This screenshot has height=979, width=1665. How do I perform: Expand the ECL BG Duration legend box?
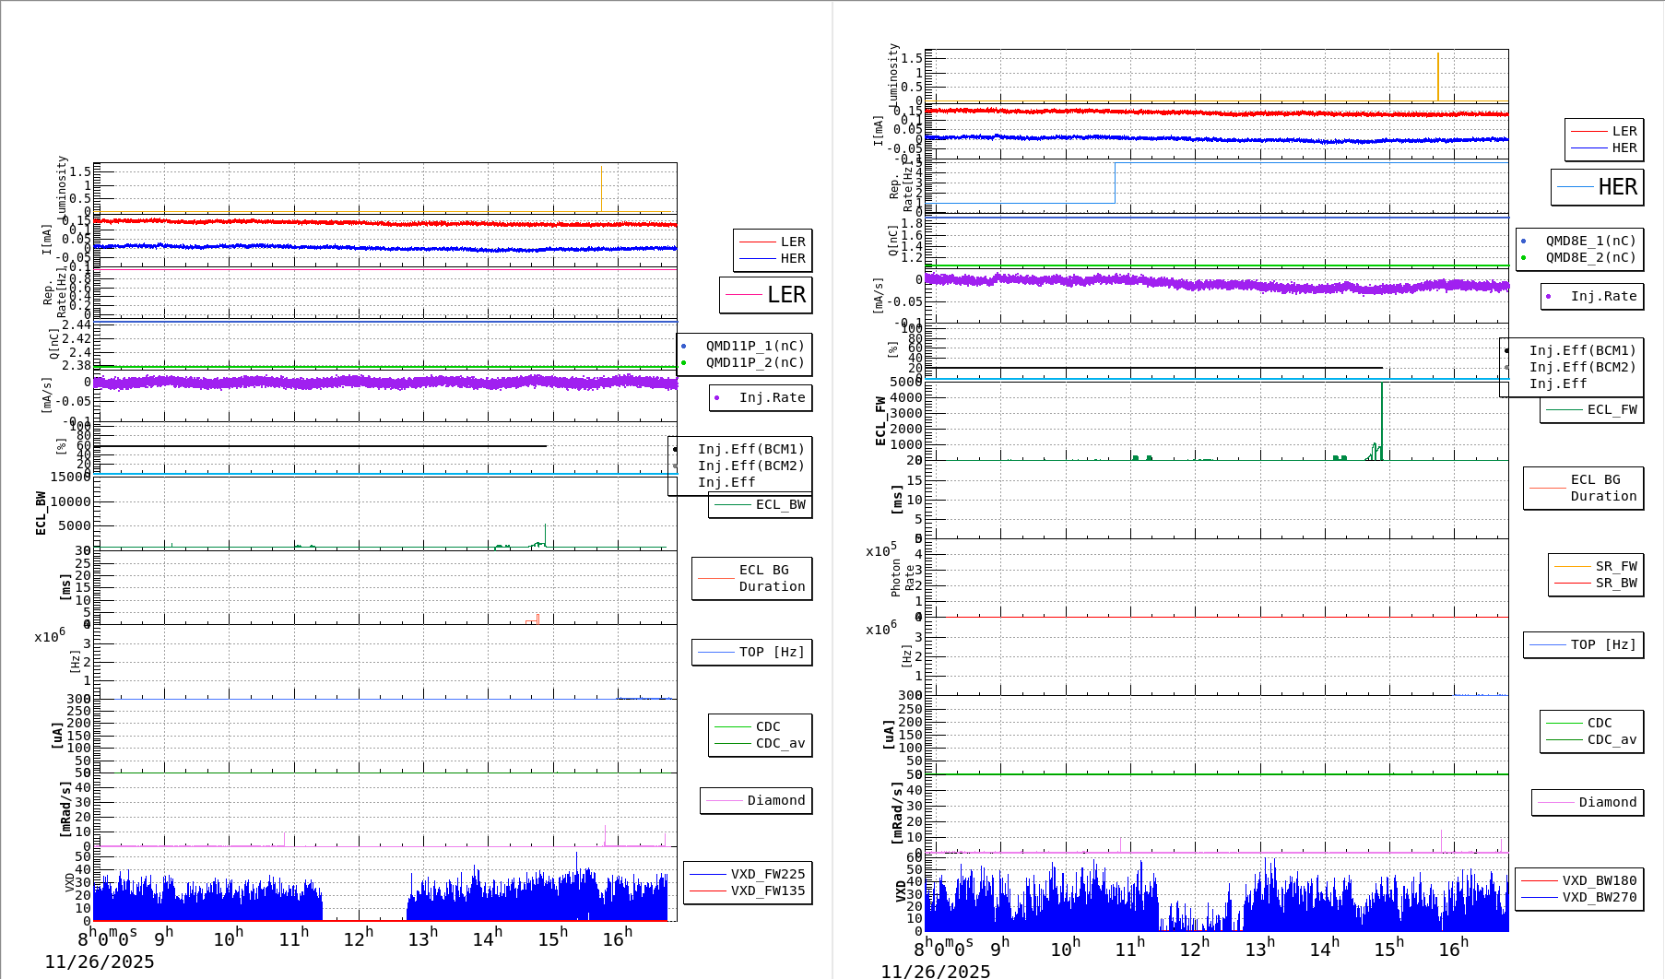coord(764,578)
